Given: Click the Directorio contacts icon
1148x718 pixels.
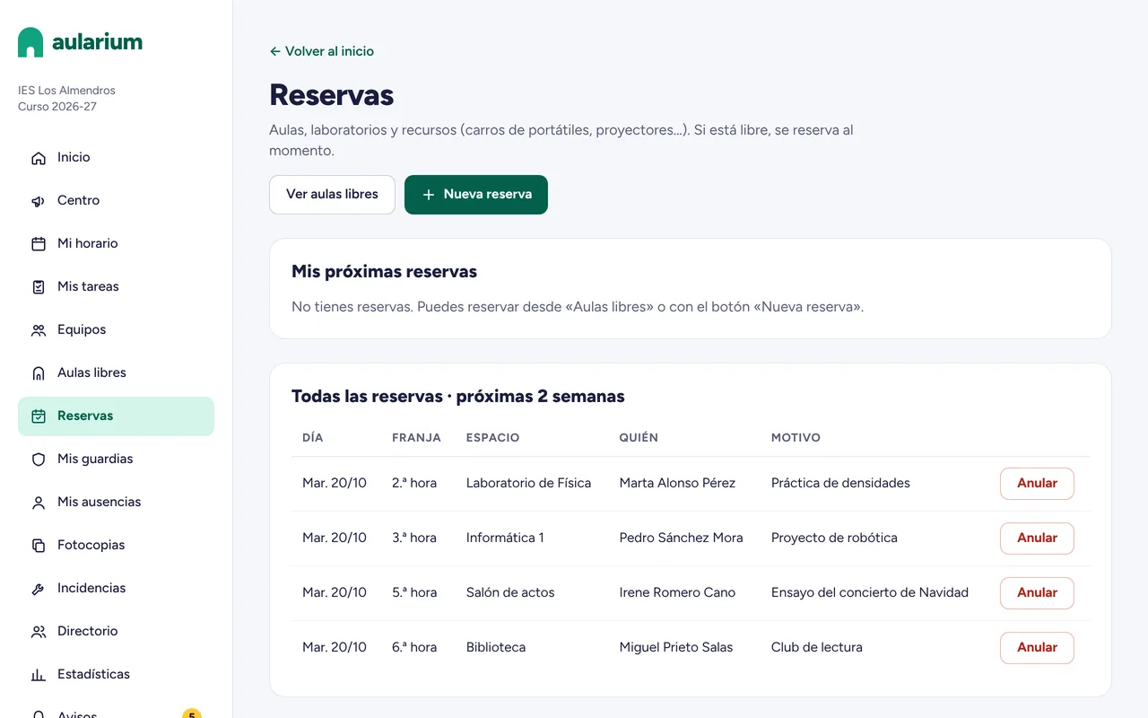Looking at the screenshot, I should 39,632.
